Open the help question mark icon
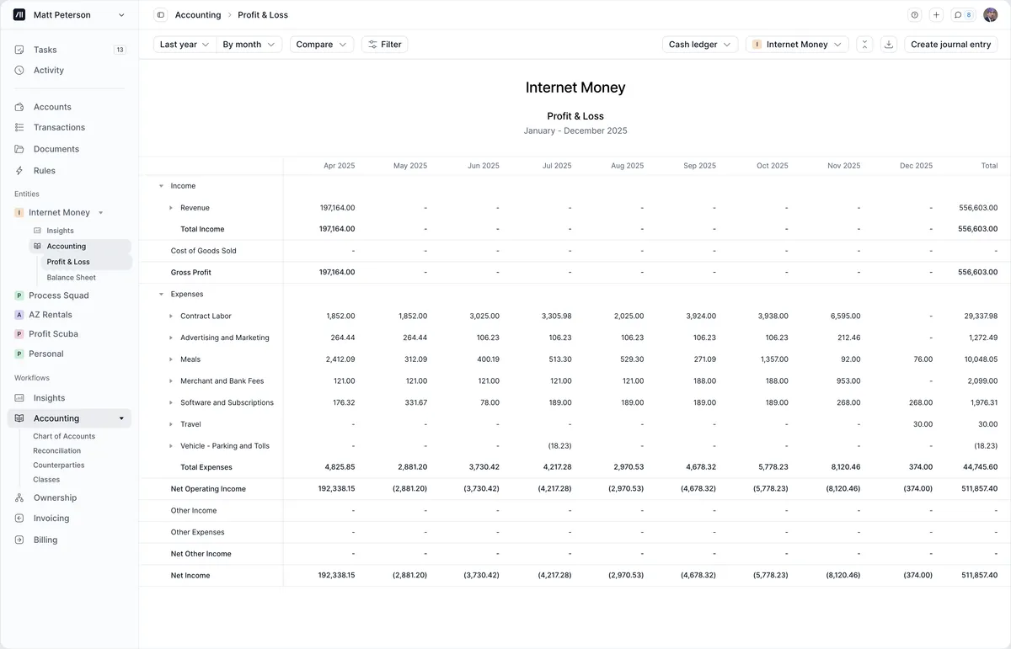Image resolution: width=1011 pixels, height=649 pixels. 915,15
